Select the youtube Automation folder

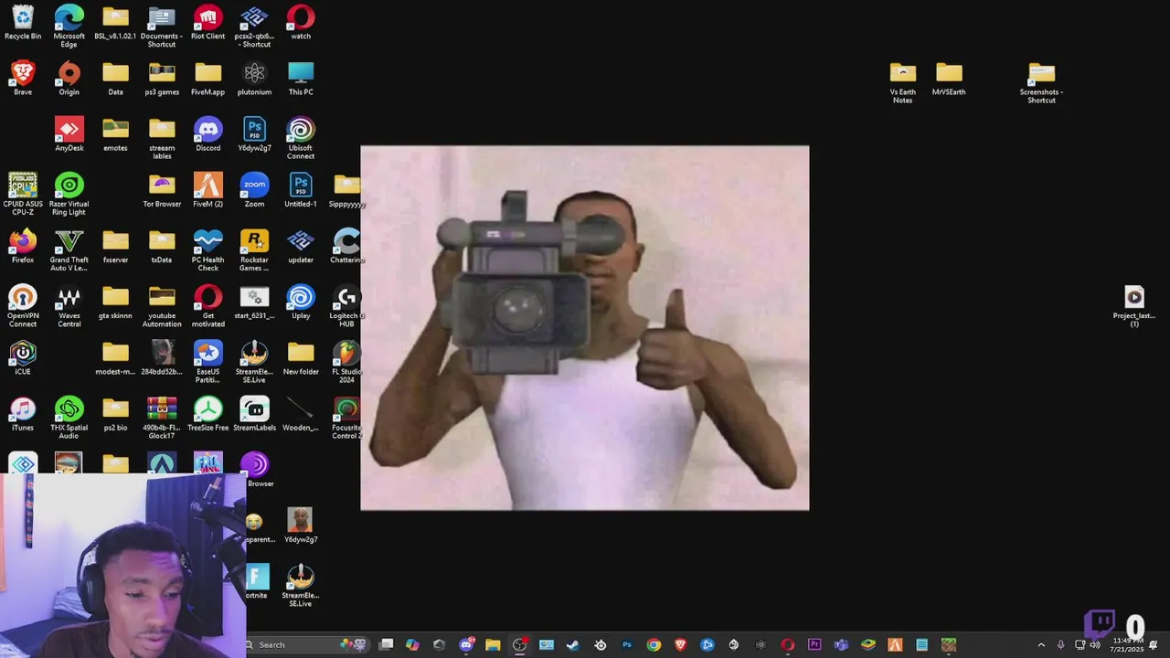(x=162, y=305)
